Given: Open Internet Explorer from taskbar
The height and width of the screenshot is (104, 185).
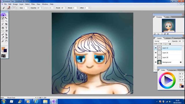Looking at the screenshot, I should click(x=36, y=101).
